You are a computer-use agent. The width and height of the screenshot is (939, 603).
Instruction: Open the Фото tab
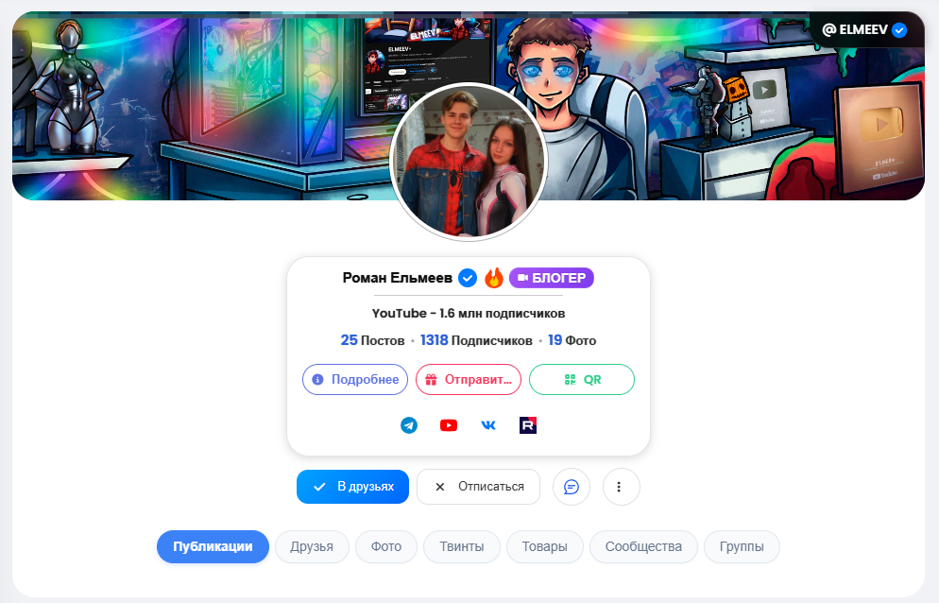coord(386,546)
